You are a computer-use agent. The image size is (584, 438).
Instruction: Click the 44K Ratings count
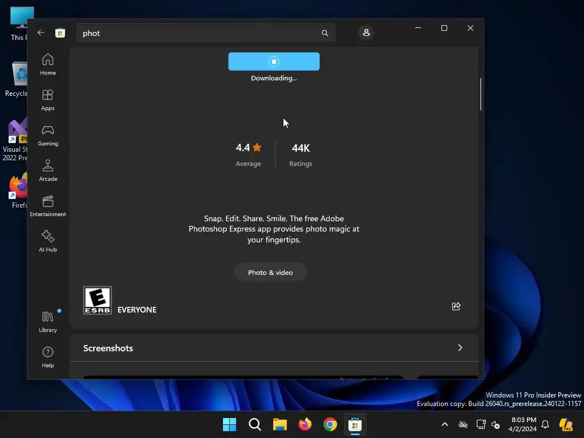click(x=301, y=155)
